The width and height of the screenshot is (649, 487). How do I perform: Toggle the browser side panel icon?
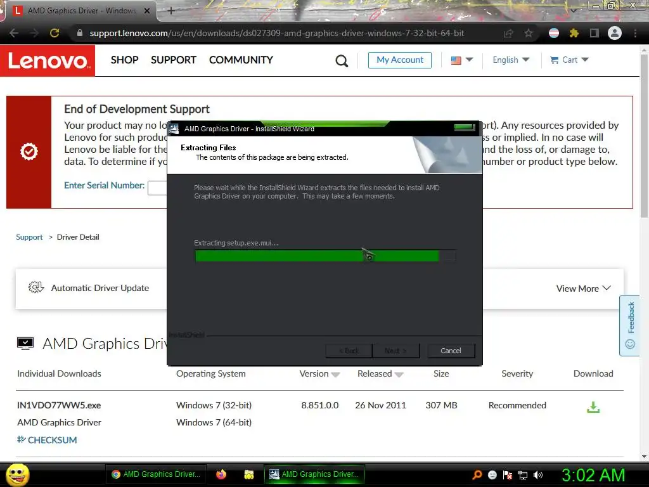(x=594, y=33)
